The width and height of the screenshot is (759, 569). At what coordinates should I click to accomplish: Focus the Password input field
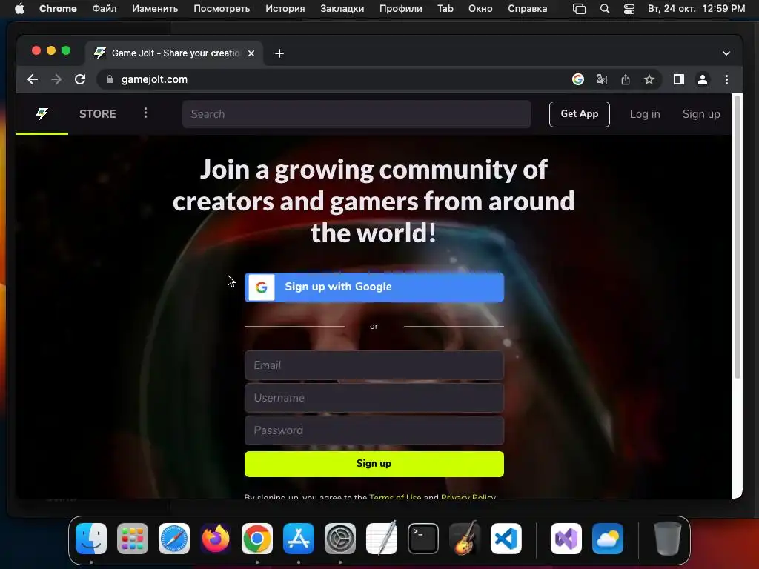(374, 430)
